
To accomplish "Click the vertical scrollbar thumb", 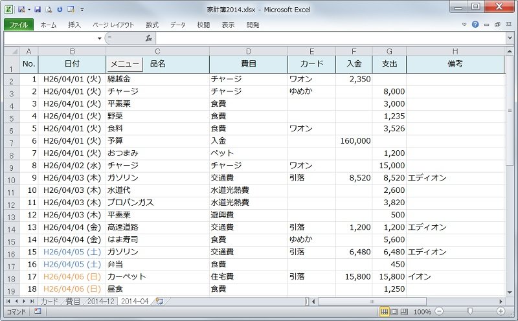I will click(509, 110).
